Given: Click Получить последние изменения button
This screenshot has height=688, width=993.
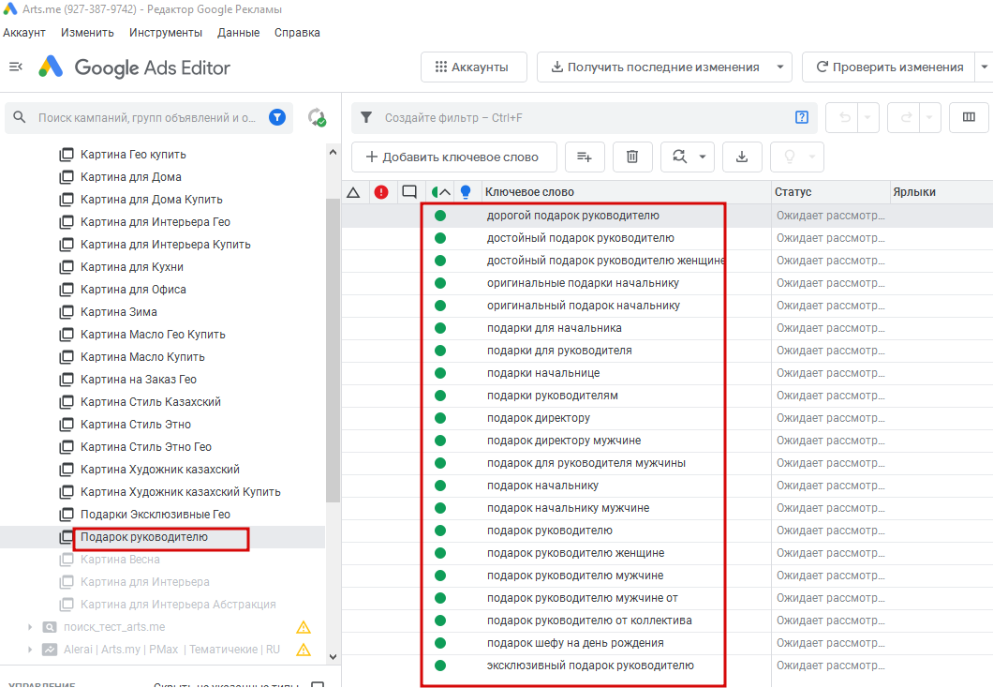Looking at the screenshot, I should [655, 67].
